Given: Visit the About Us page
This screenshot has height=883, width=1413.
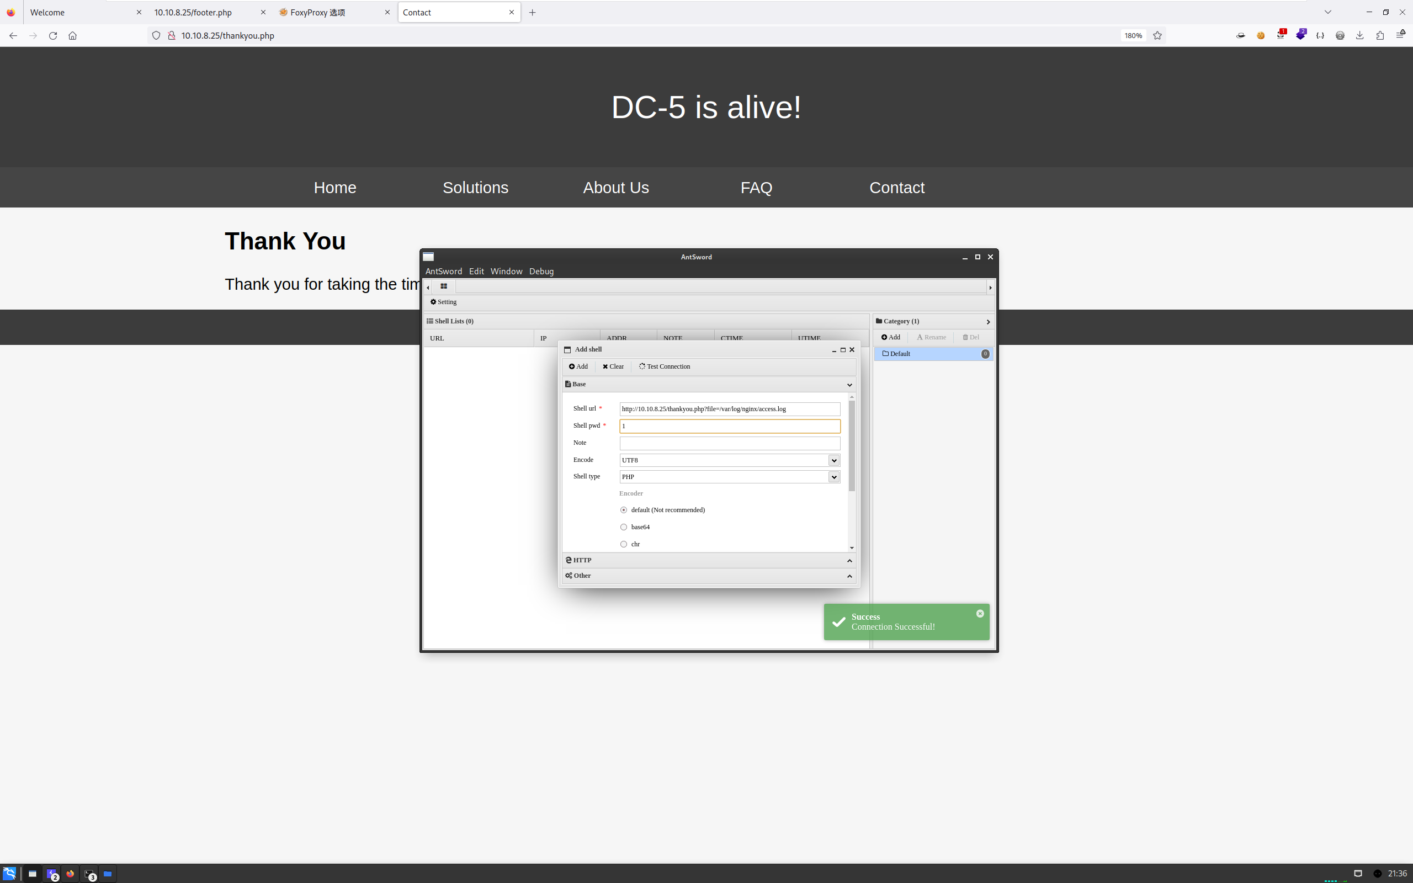Looking at the screenshot, I should pyautogui.click(x=616, y=188).
